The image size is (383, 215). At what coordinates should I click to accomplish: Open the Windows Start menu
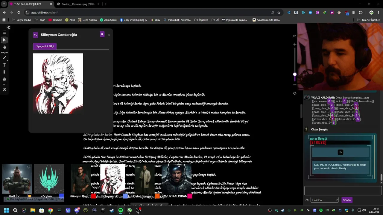coord(7,210)
